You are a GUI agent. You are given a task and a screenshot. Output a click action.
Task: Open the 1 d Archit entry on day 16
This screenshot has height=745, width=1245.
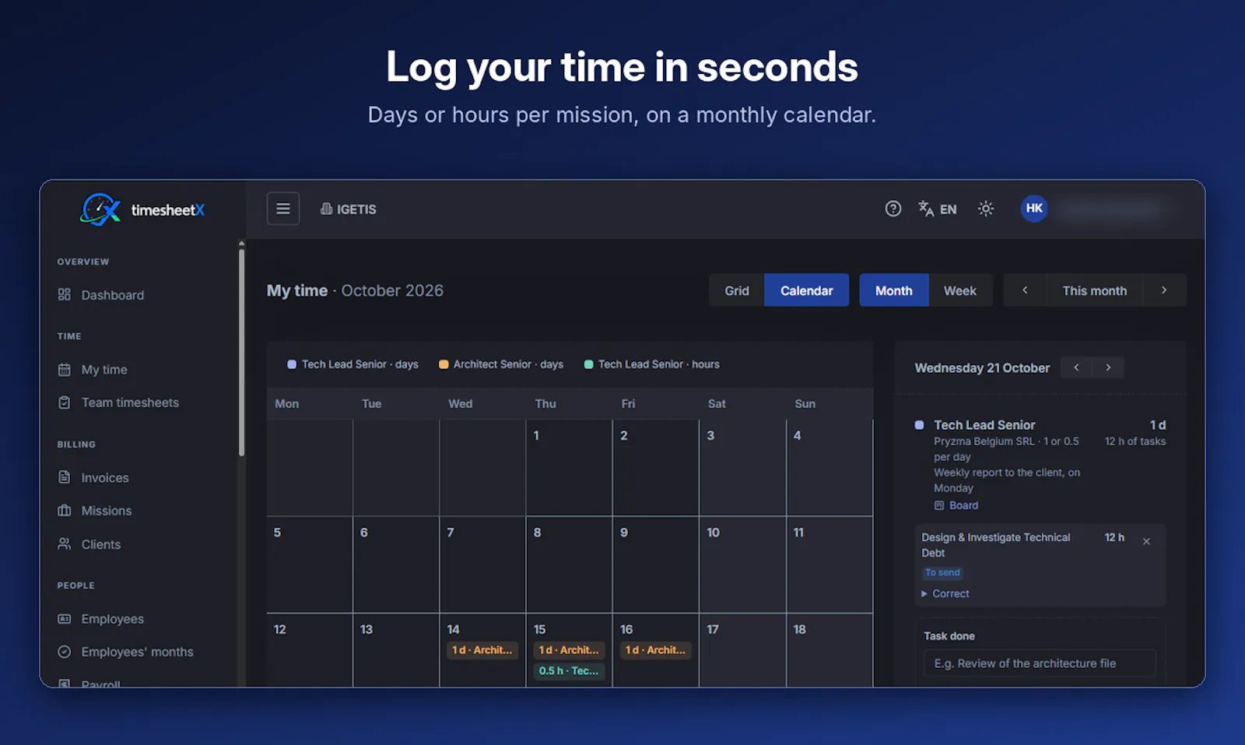tap(655, 650)
